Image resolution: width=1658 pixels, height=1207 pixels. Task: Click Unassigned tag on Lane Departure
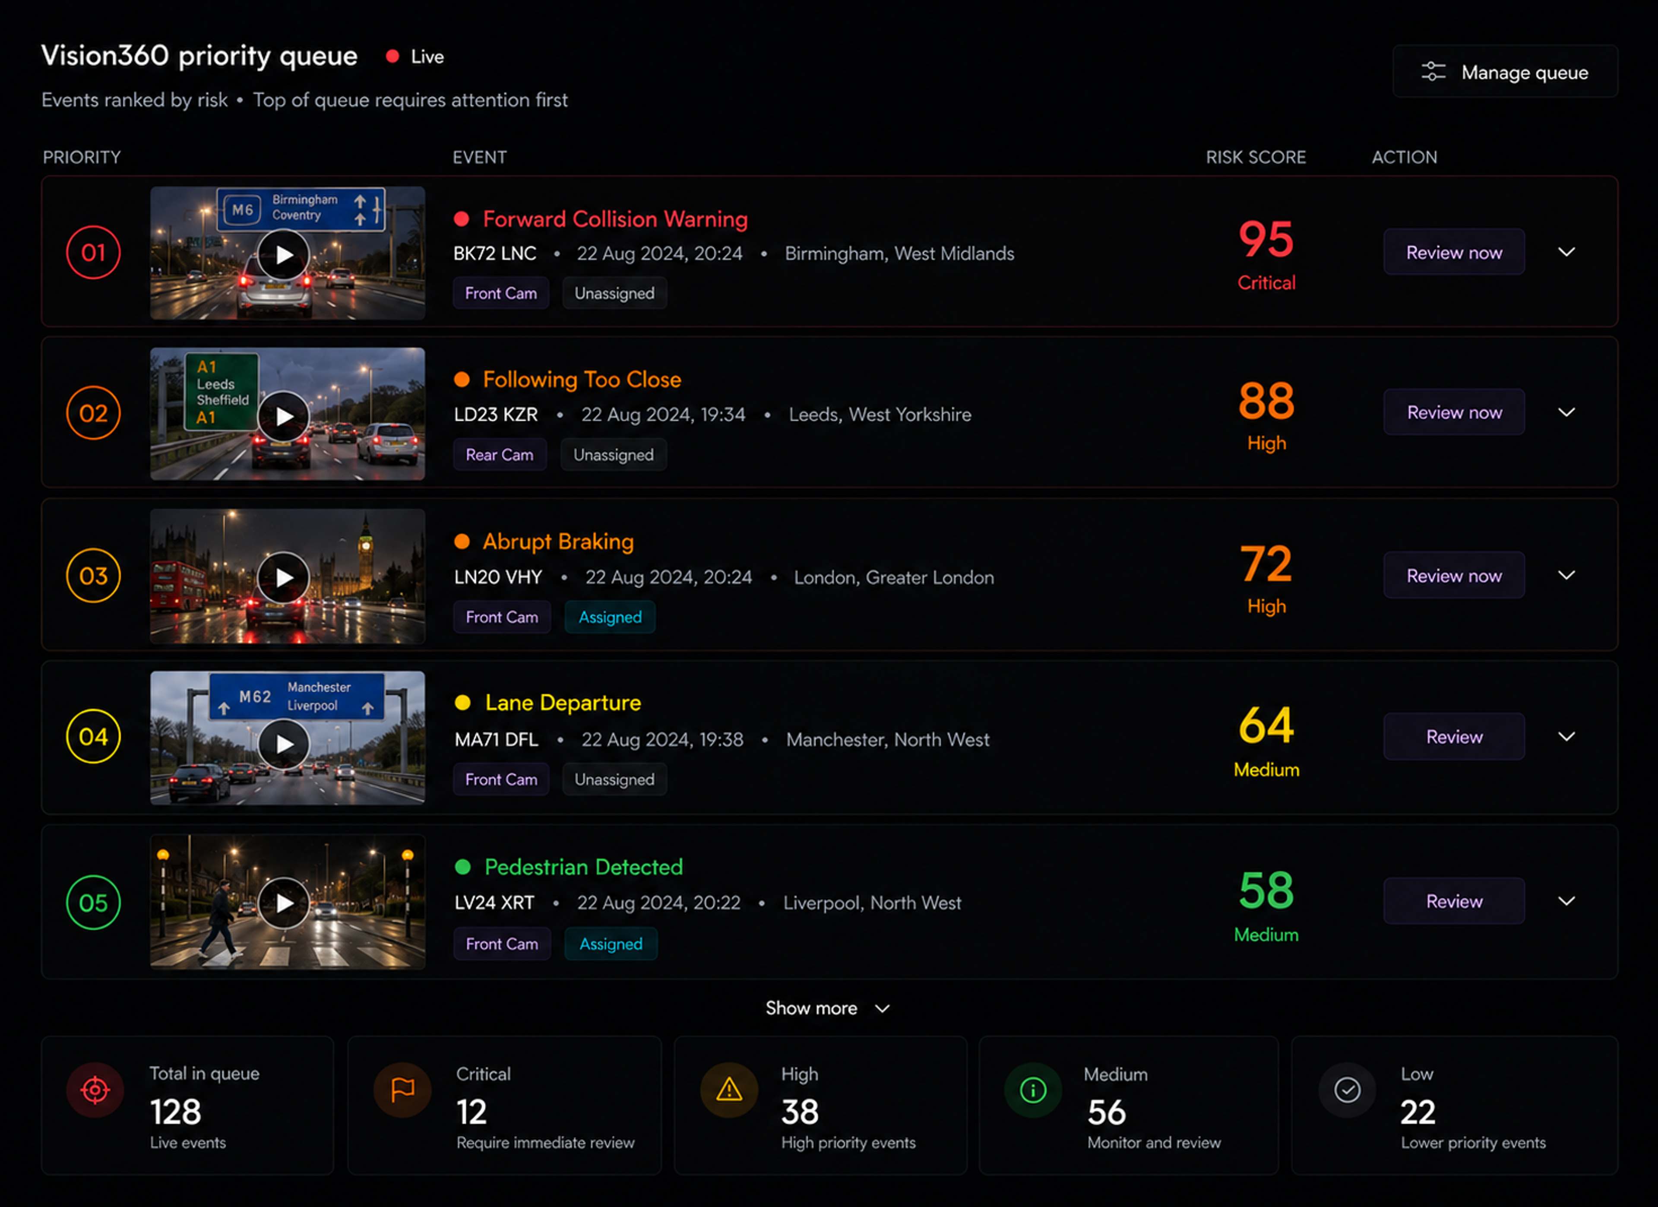614,779
